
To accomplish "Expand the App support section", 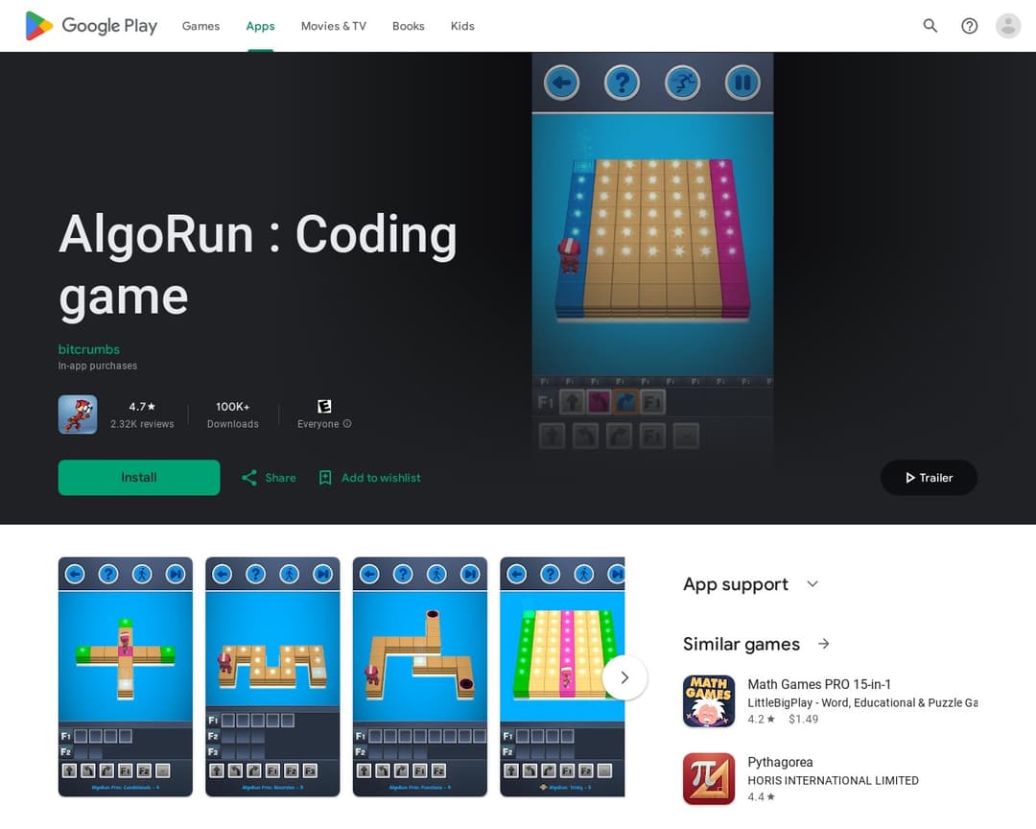I will [x=812, y=583].
